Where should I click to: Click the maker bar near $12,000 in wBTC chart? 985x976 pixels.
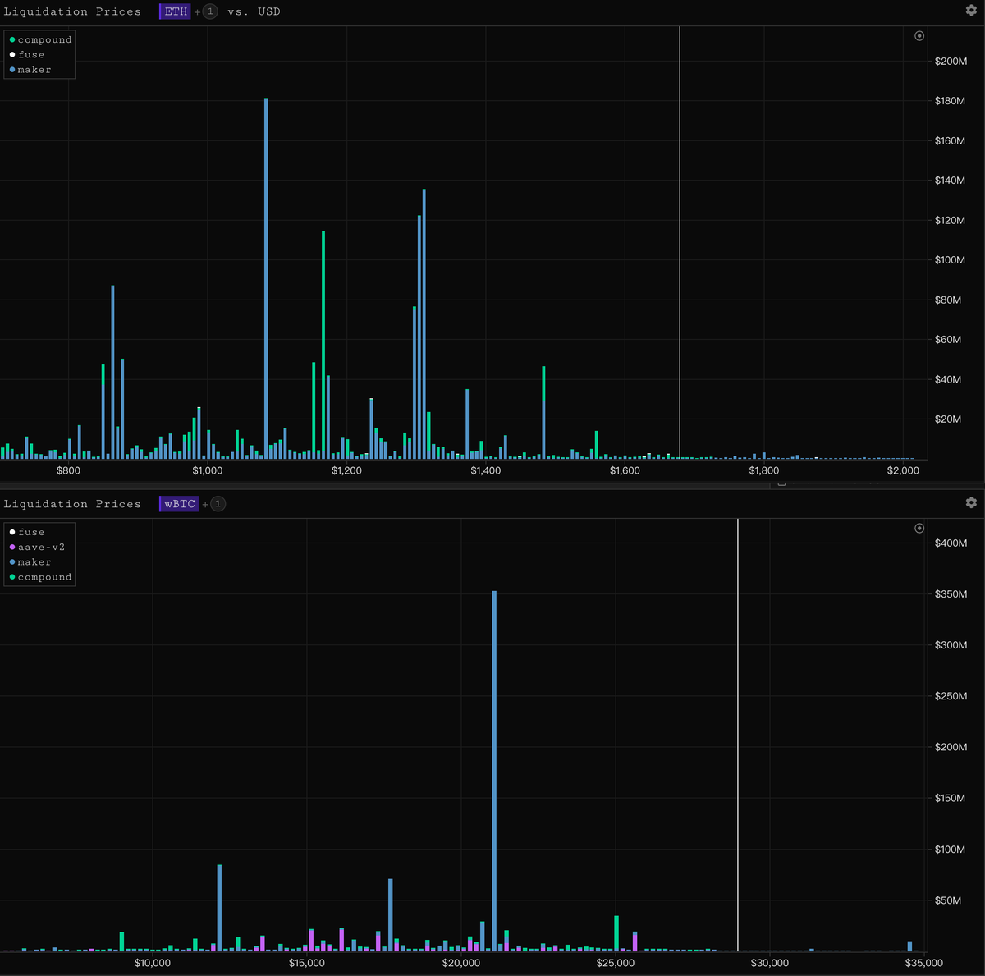pos(219,908)
